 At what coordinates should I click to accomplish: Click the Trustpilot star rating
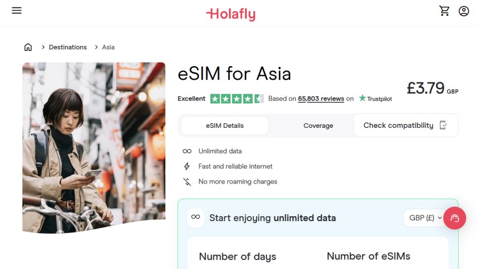tap(237, 99)
